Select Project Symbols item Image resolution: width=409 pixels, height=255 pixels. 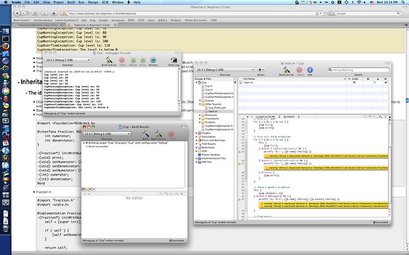click(211, 155)
